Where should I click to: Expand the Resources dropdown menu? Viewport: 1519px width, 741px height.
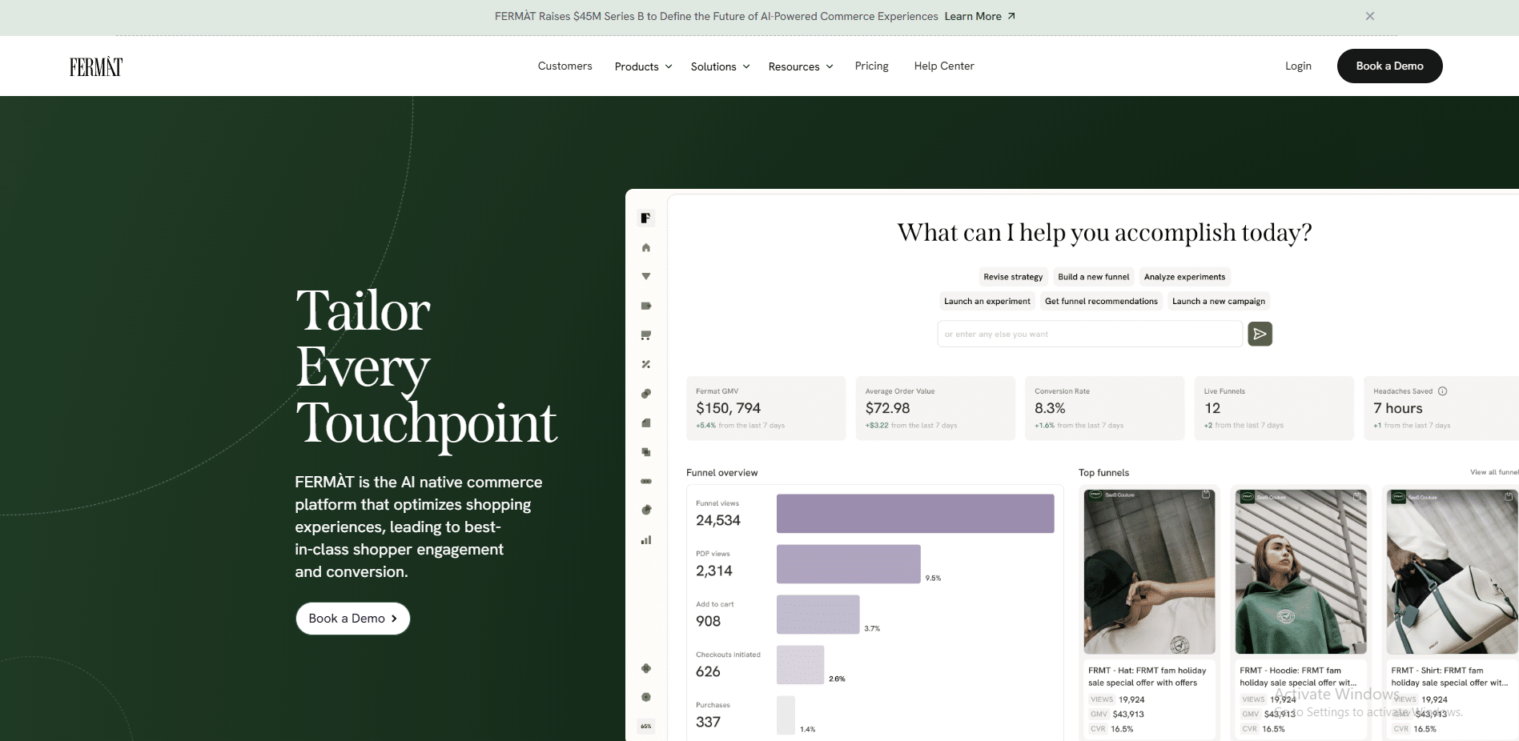(800, 66)
